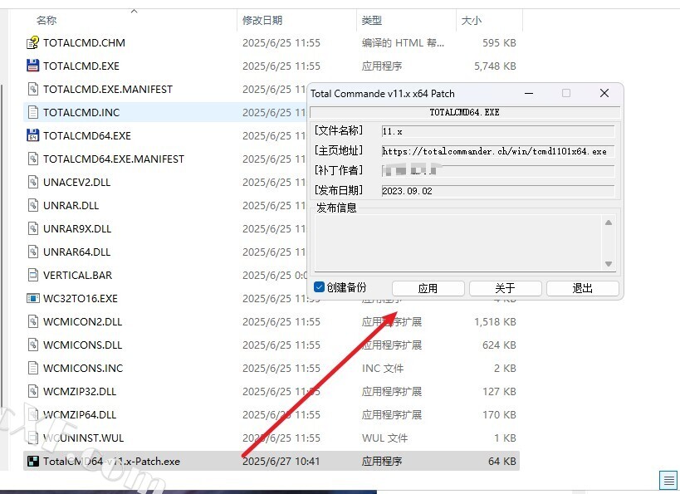Minimize the Total Commande Patch window

pos(529,93)
